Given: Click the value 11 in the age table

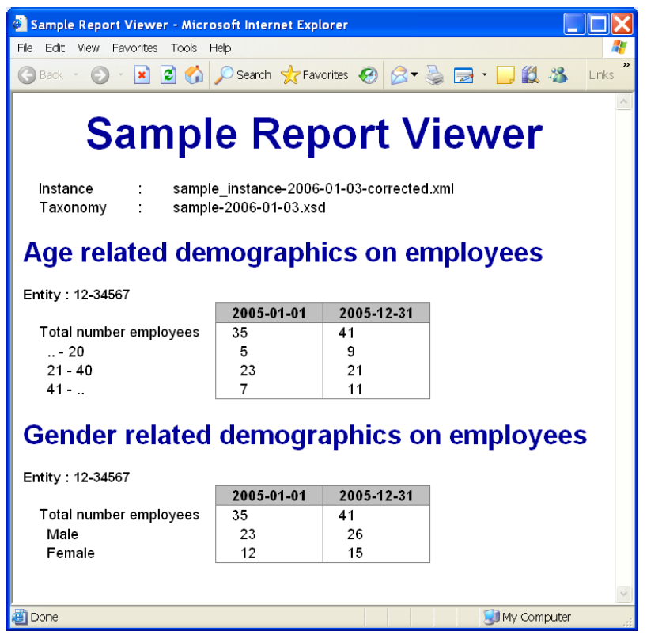Looking at the screenshot, I should [x=355, y=390].
